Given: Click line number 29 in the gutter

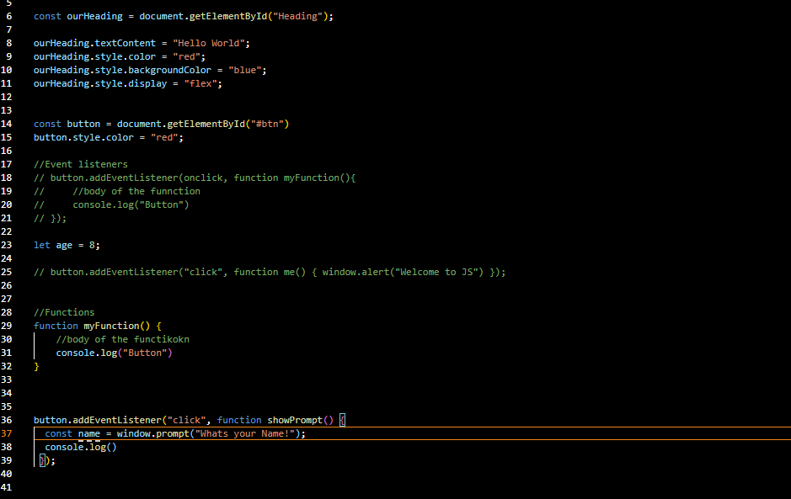Looking at the screenshot, I should 6,326.
